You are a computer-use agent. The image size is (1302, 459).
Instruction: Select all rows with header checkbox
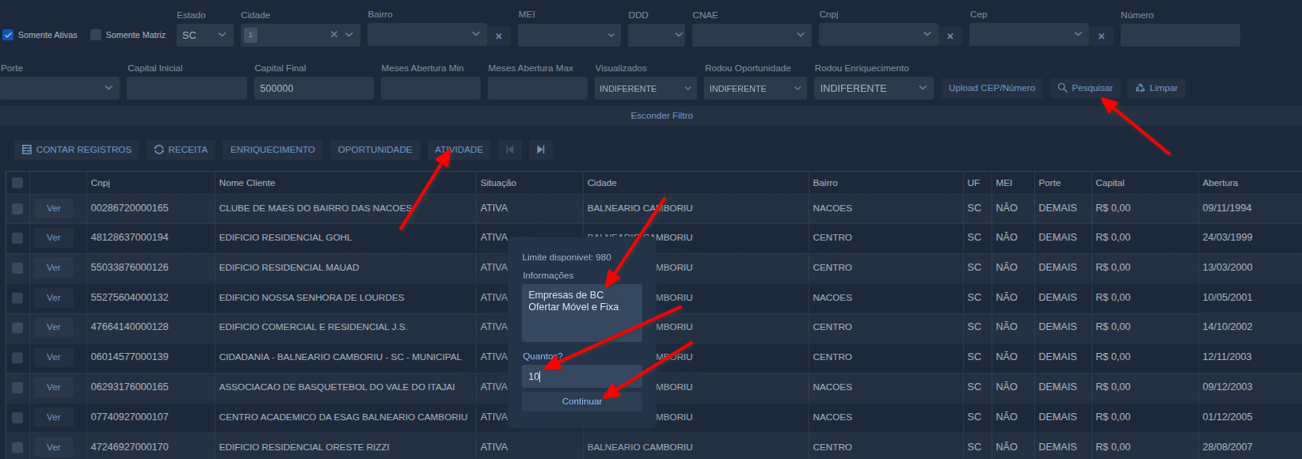[17, 183]
